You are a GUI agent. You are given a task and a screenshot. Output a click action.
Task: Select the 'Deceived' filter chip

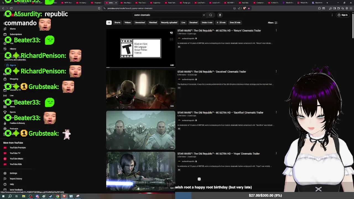pyautogui.click(x=193, y=23)
